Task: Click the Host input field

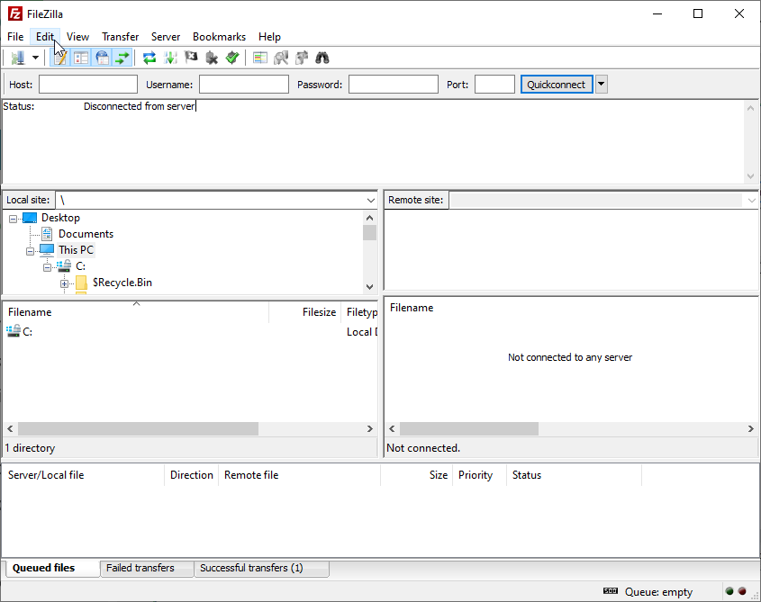Action: coord(88,85)
